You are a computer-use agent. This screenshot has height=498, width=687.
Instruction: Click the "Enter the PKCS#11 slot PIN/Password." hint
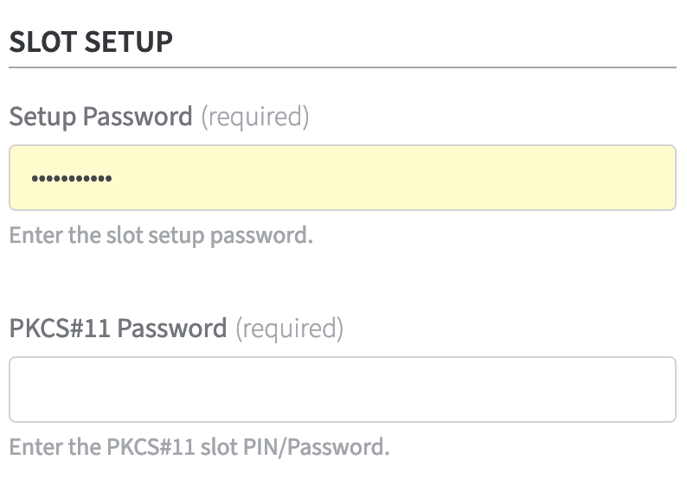coord(199,447)
